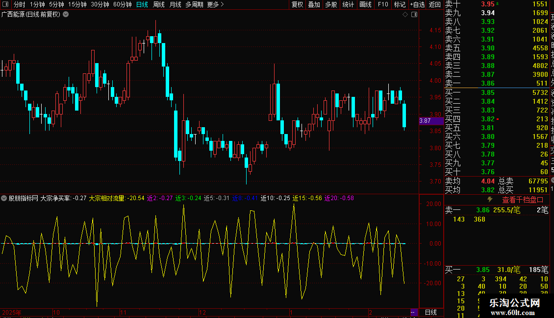The width and height of the screenshot is (554, 318).
Task: Open the 复权 adjustment menu
Action: point(298,4)
